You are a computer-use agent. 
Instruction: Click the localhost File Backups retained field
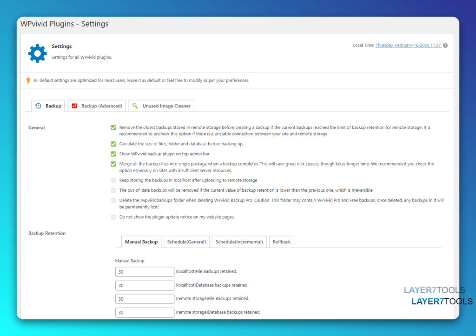145,272
